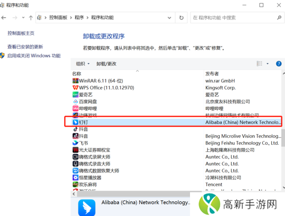The height and width of the screenshot is (216, 285).
Task: Open 查看已安装的更新 link
Action: [x=25, y=47]
